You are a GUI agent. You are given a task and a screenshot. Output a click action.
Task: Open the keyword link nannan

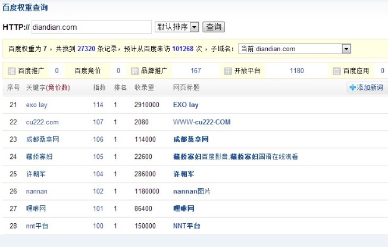coord(37,191)
